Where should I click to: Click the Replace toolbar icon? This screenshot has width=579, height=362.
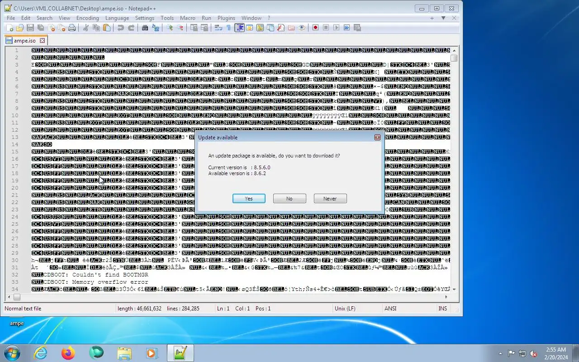pyautogui.click(x=156, y=28)
